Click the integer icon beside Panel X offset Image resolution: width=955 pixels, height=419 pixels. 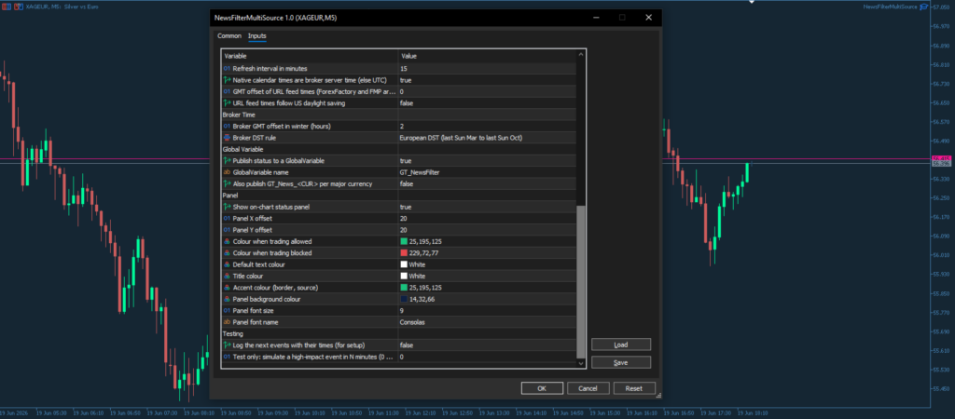(227, 218)
